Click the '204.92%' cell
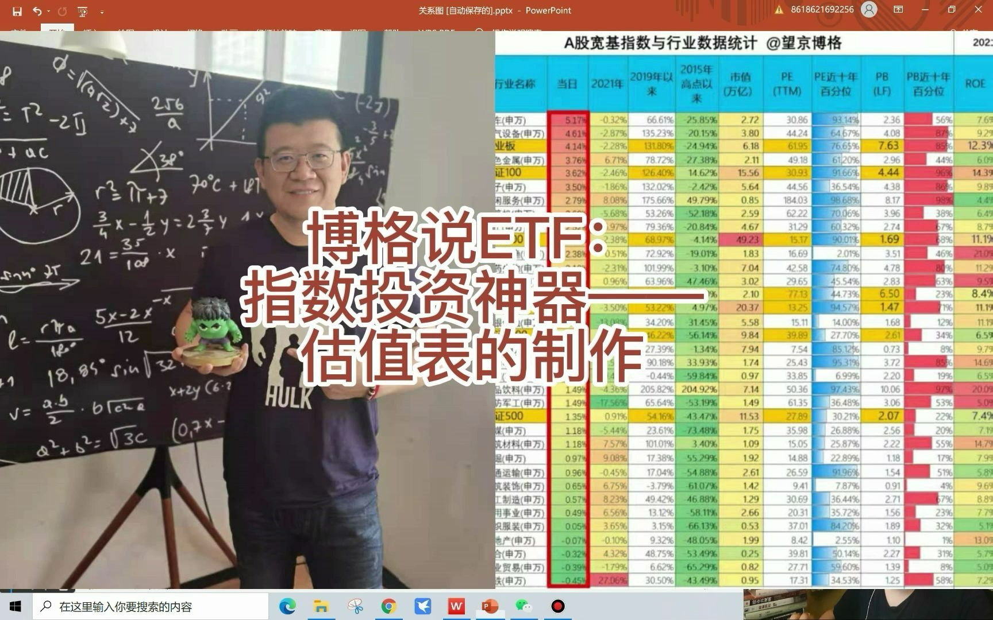This screenshot has width=993, height=620. (x=696, y=389)
